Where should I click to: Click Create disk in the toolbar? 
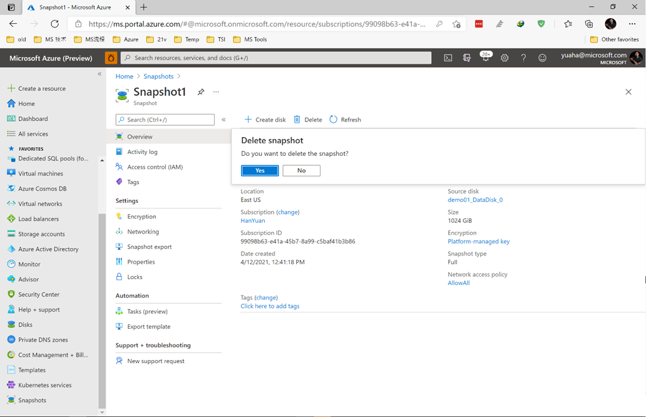[x=265, y=120]
